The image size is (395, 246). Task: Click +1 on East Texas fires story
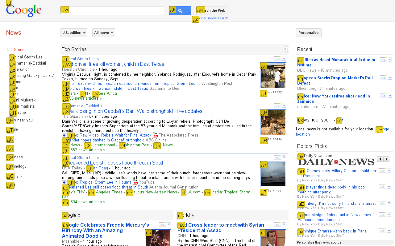[x=277, y=59]
